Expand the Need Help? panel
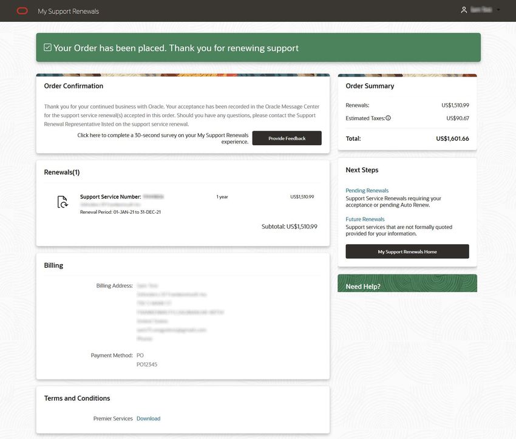The width and height of the screenshot is (516, 439). tap(407, 284)
